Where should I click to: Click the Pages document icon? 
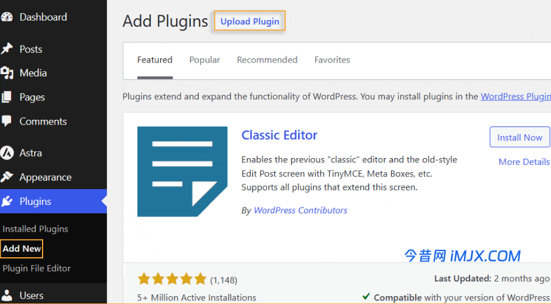tap(6, 97)
